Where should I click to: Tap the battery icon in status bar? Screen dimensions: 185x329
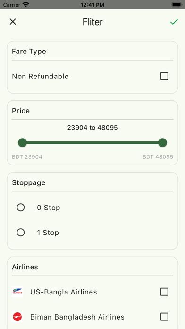click(x=177, y=5)
